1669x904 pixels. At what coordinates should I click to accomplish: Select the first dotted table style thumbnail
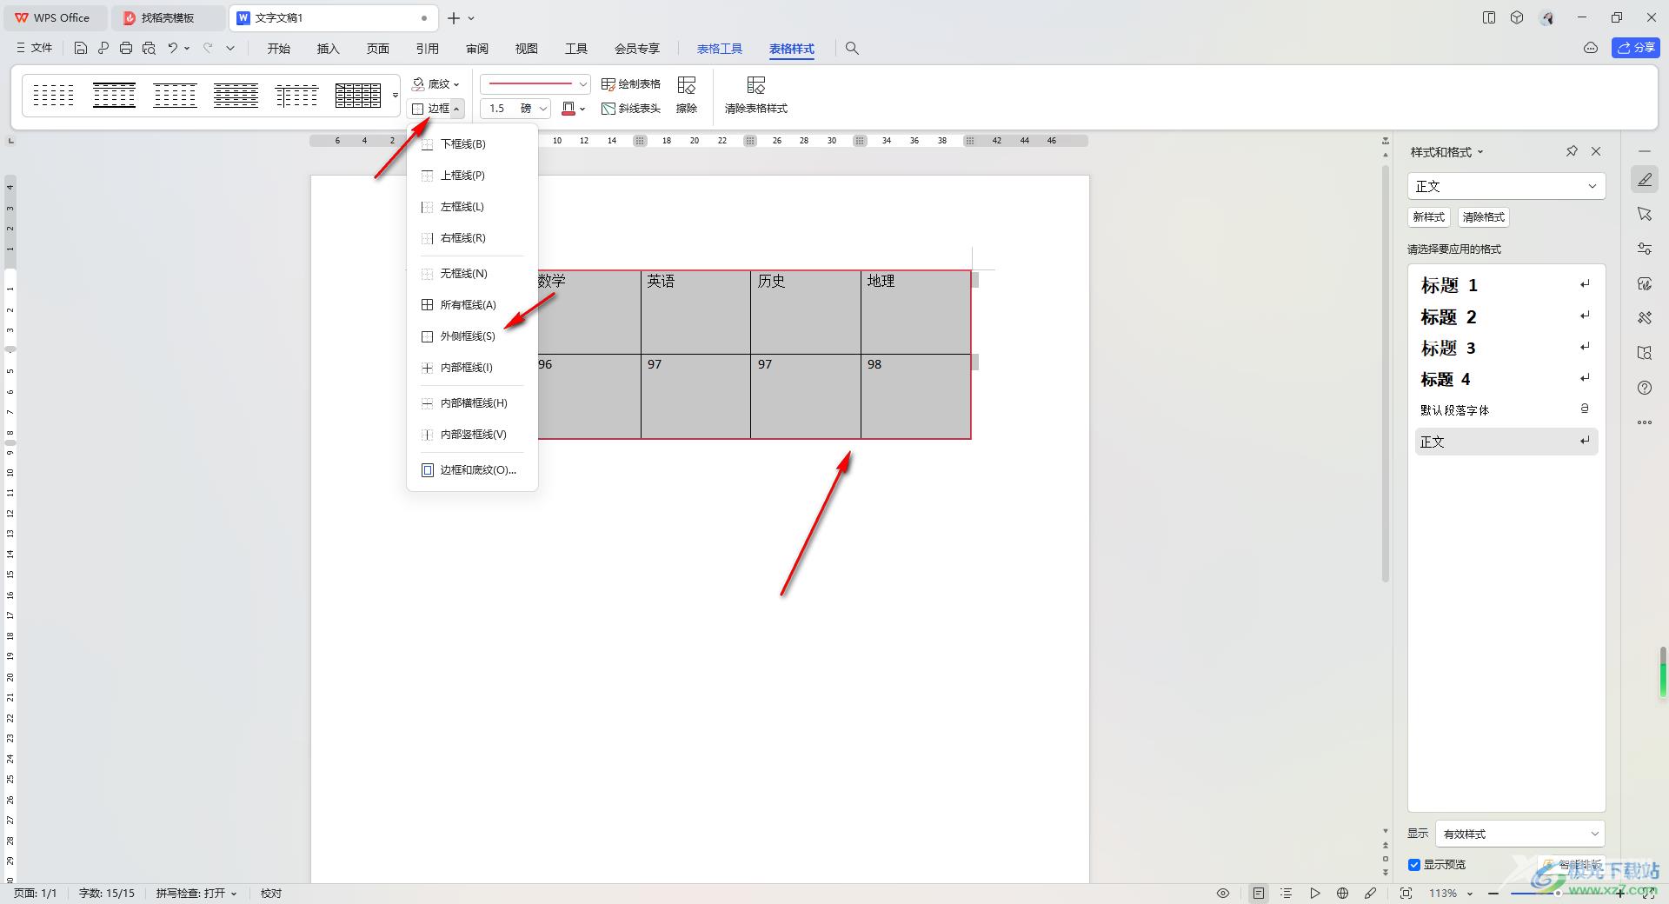click(x=53, y=95)
